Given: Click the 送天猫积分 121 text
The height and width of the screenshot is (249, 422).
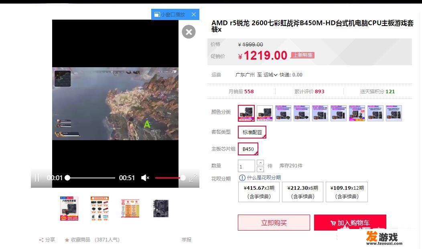Looking at the screenshot, I should point(377,91).
